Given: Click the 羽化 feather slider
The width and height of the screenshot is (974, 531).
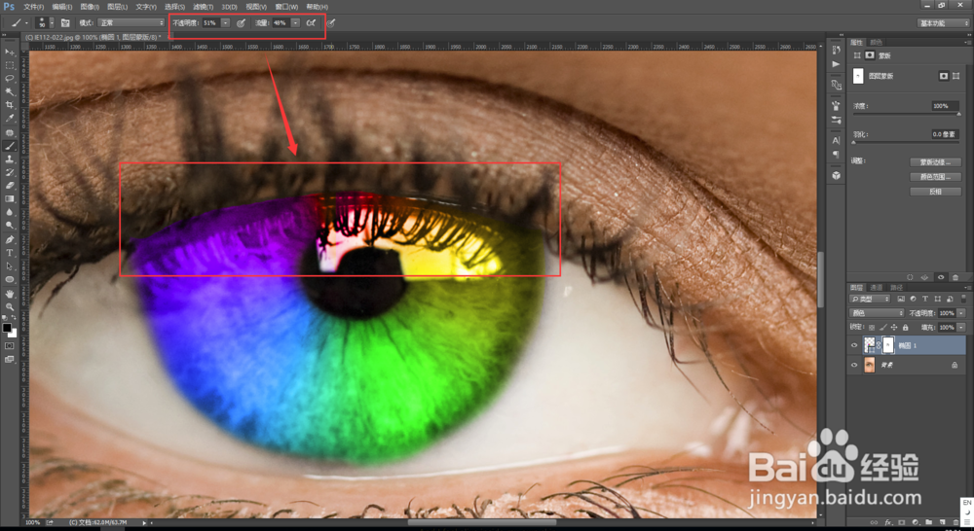Looking at the screenshot, I should [906, 142].
